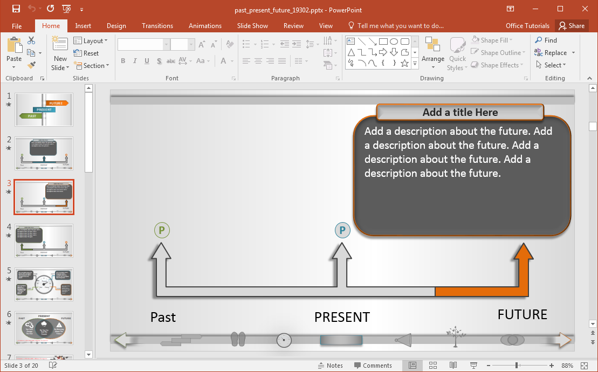598x372 pixels.
Task: Select slide 5 thumbnail in the pane
Action: [x=44, y=284]
